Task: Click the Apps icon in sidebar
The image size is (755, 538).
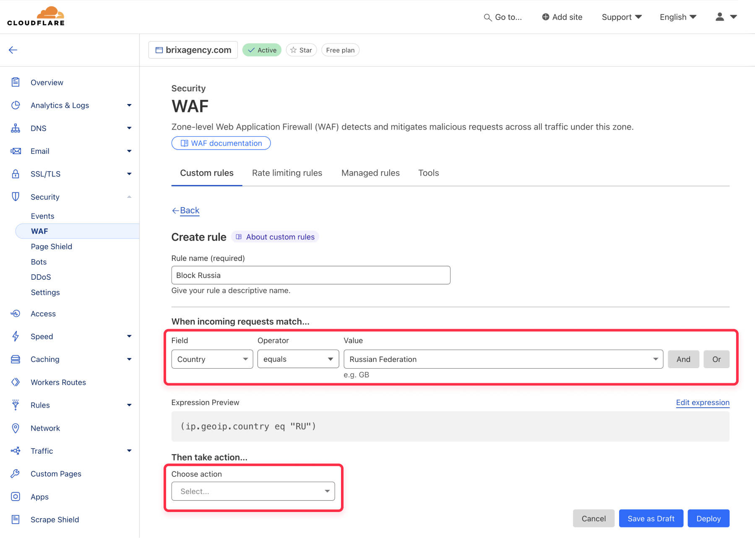Action: pyautogui.click(x=16, y=496)
